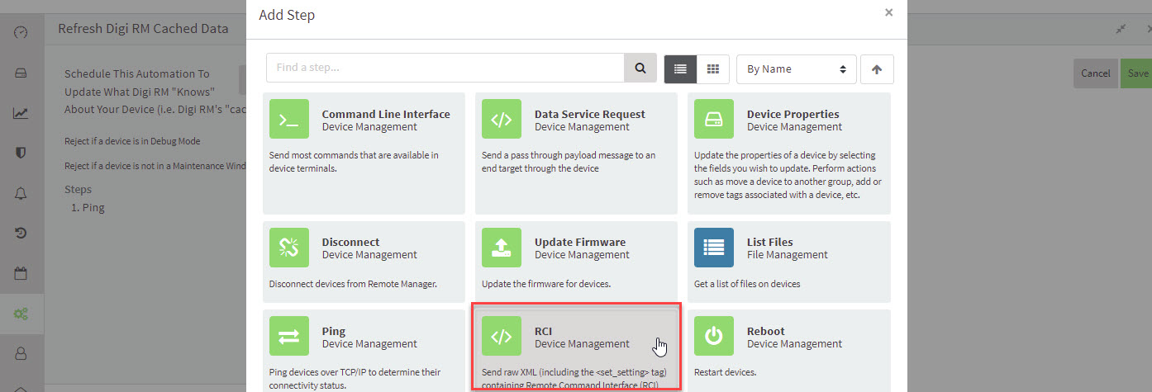Image resolution: width=1152 pixels, height=392 pixels.
Task: Switch to grid view layout
Action: click(713, 69)
